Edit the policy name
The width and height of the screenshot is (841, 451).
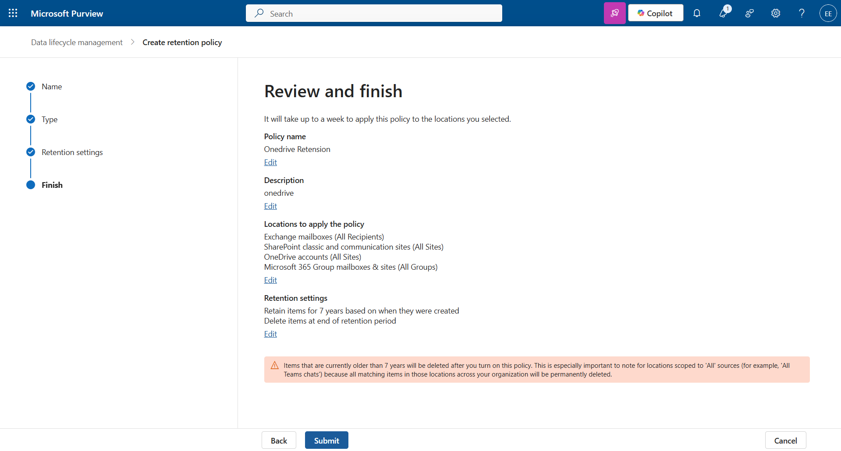[270, 162]
